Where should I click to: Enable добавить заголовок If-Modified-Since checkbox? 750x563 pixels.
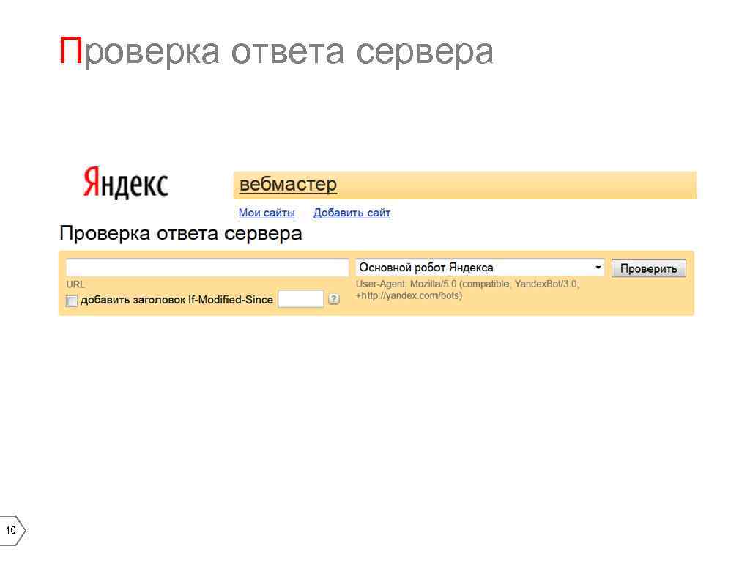click(72, 301)
